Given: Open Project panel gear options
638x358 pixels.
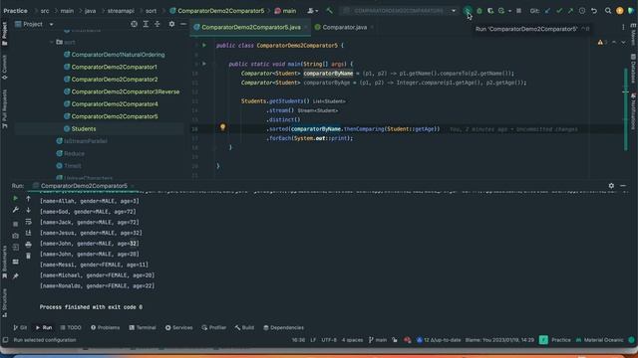Looking at the screenshot, I should (171, 24).
